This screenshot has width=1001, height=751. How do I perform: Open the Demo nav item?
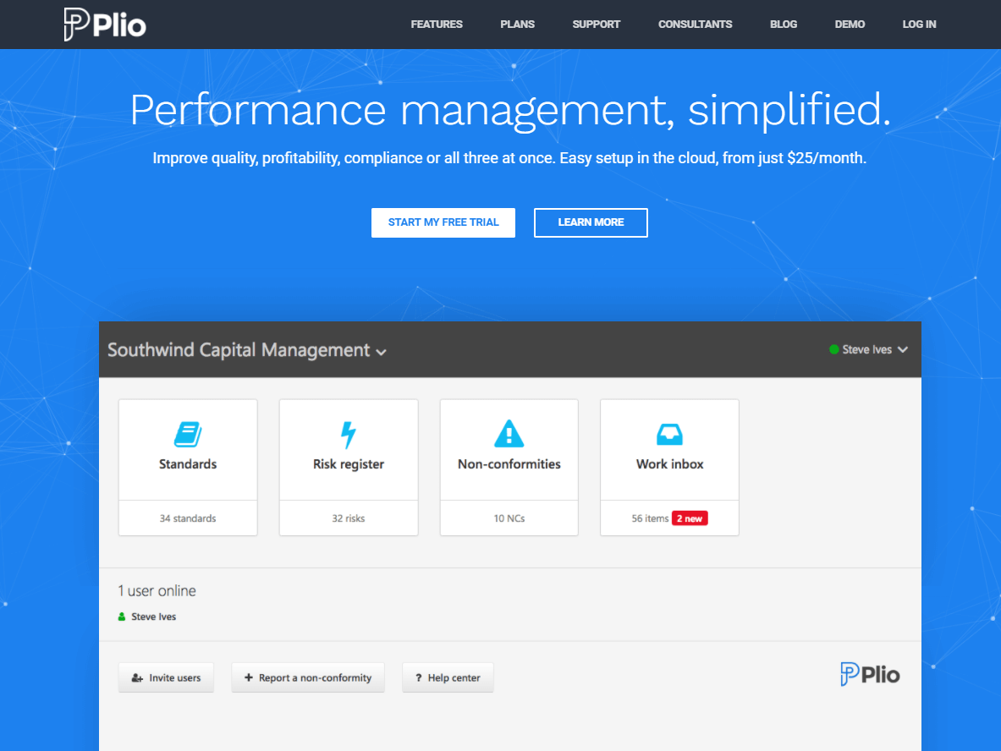tap(850, 25)
